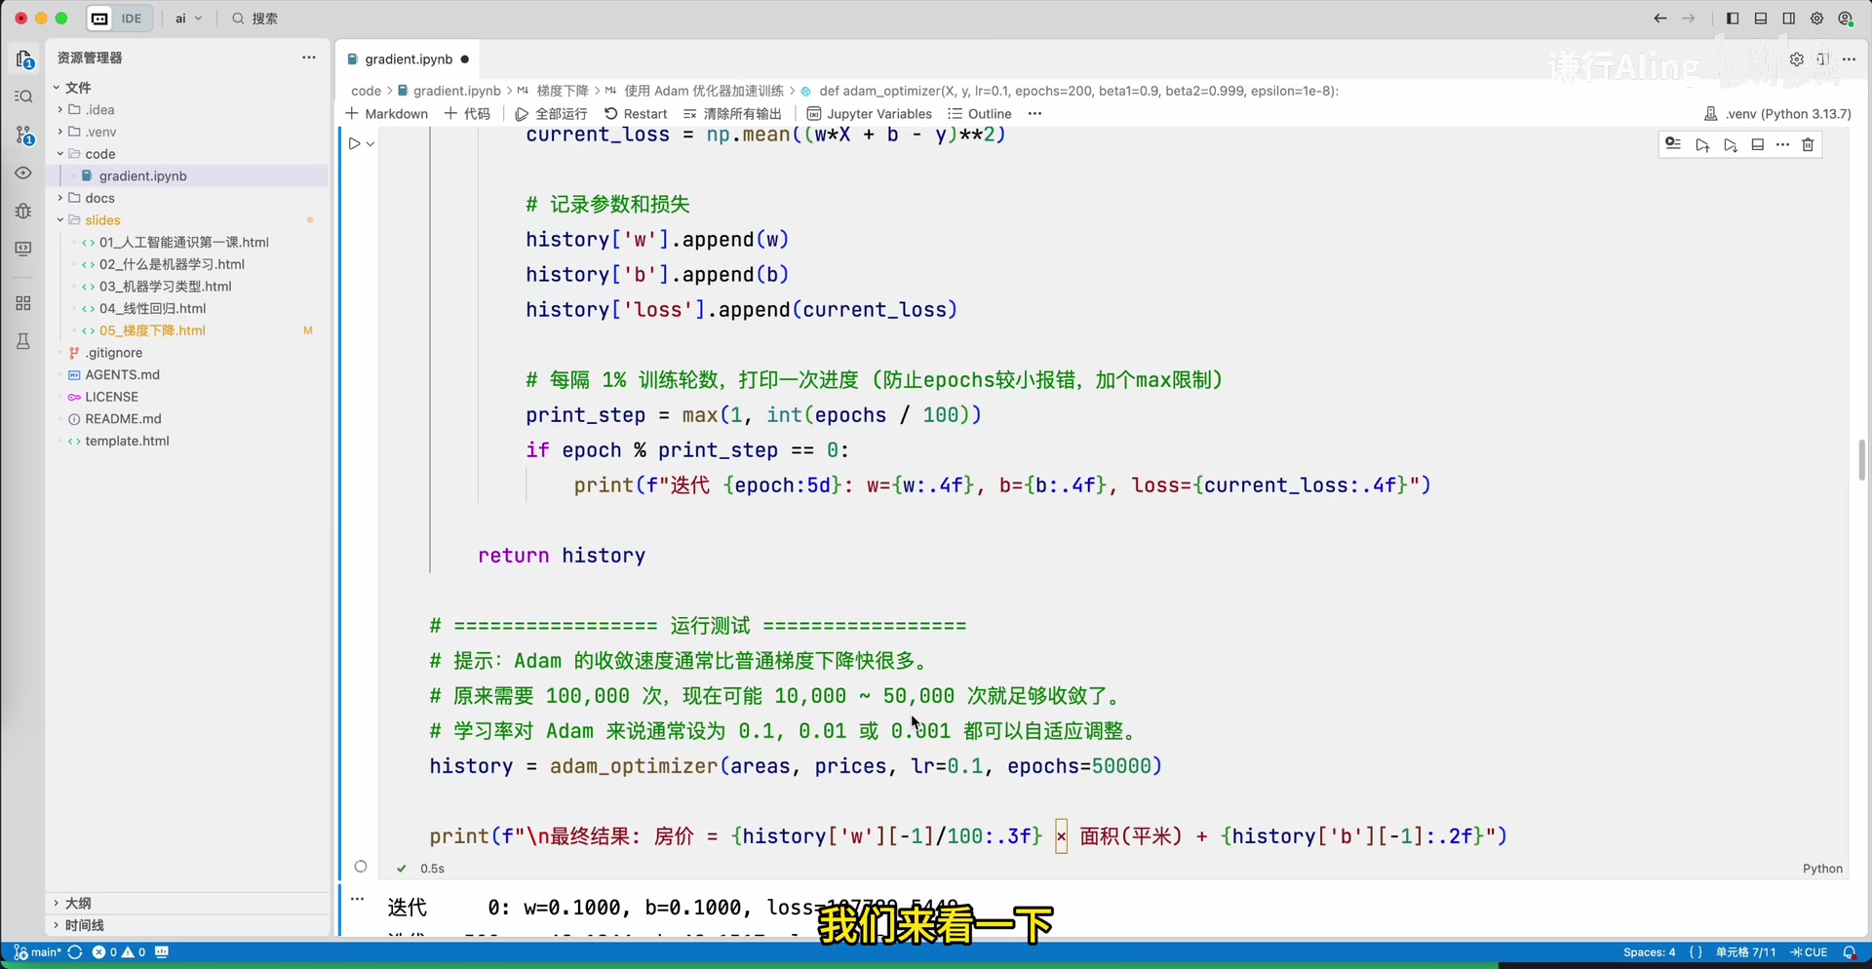Run the current cell with the play arrow

pos(355,143)
